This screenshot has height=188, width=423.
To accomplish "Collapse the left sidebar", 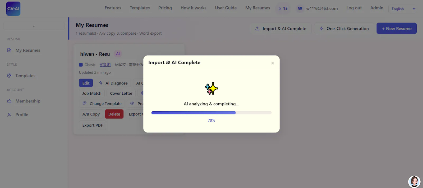I will (x=34, y=26).
